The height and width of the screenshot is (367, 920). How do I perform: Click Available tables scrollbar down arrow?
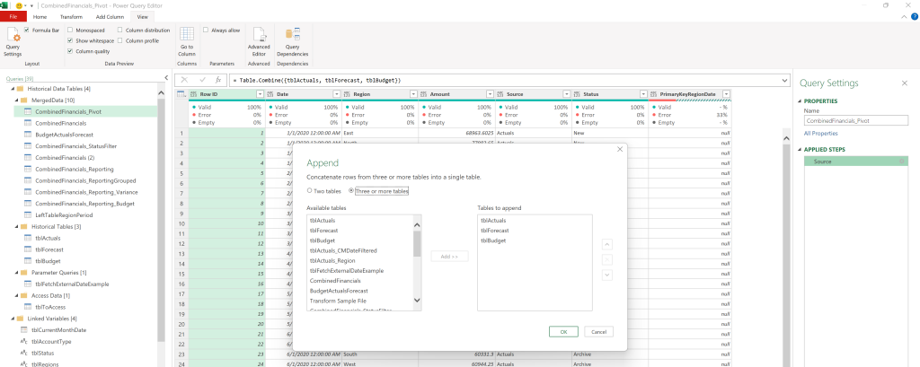[417, 301]
